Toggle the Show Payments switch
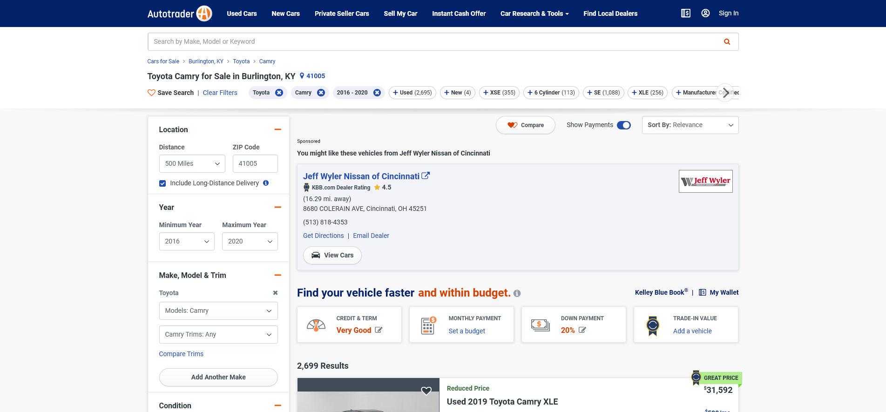Viewport: 886px width, 412px height. coord(623,125)
